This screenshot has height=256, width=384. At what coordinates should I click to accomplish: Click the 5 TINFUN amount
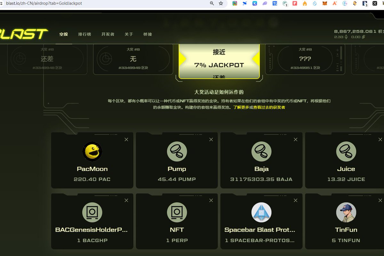tap(346, 240)
